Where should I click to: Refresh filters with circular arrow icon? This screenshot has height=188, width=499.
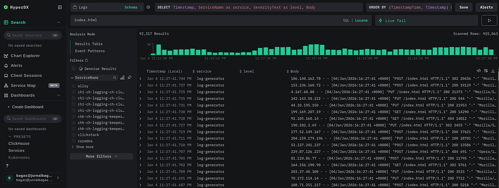(86, 60)
